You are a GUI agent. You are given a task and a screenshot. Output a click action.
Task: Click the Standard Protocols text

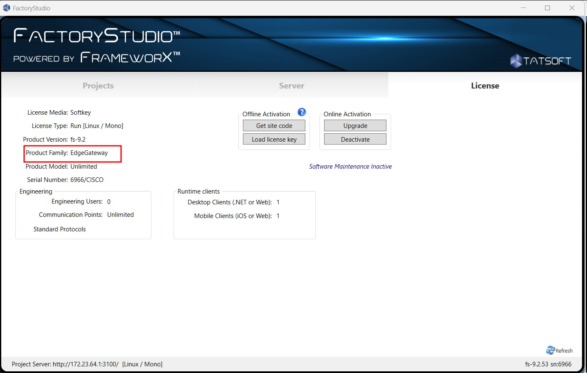tap(59, 229)
